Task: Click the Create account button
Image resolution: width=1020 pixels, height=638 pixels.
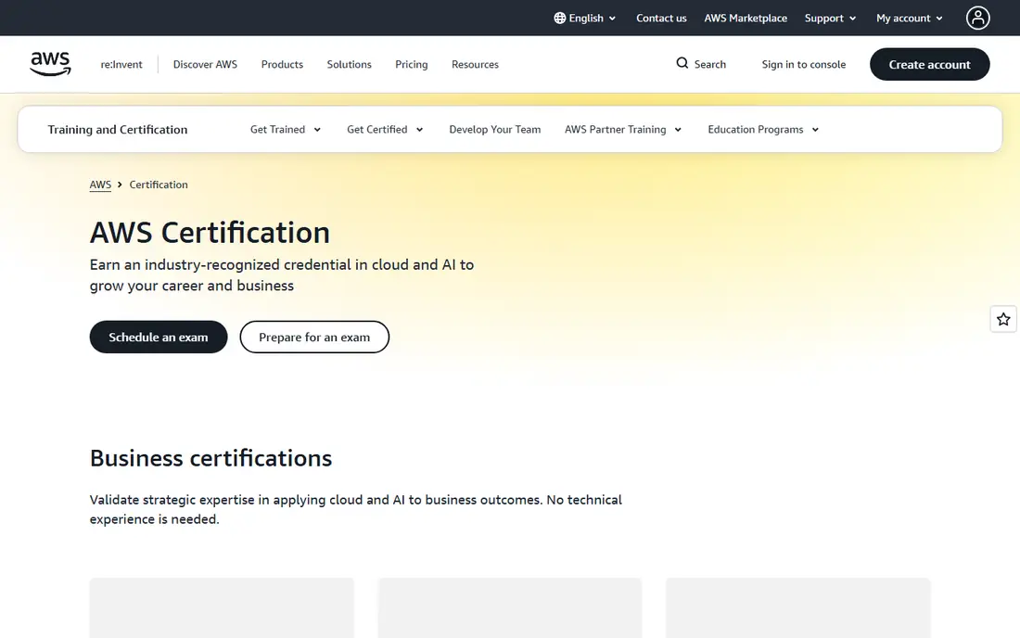Action: [929, 64]
